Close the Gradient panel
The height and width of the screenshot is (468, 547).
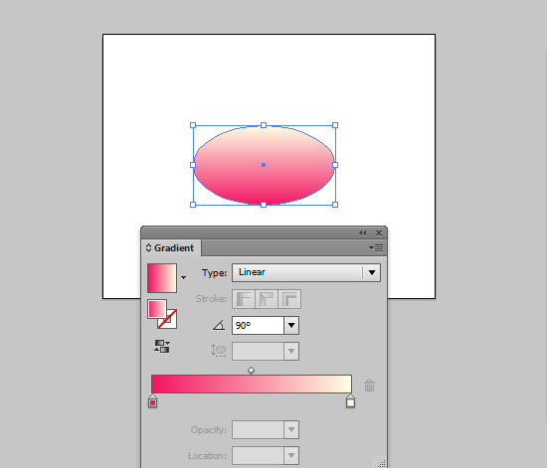pos(379,234)
